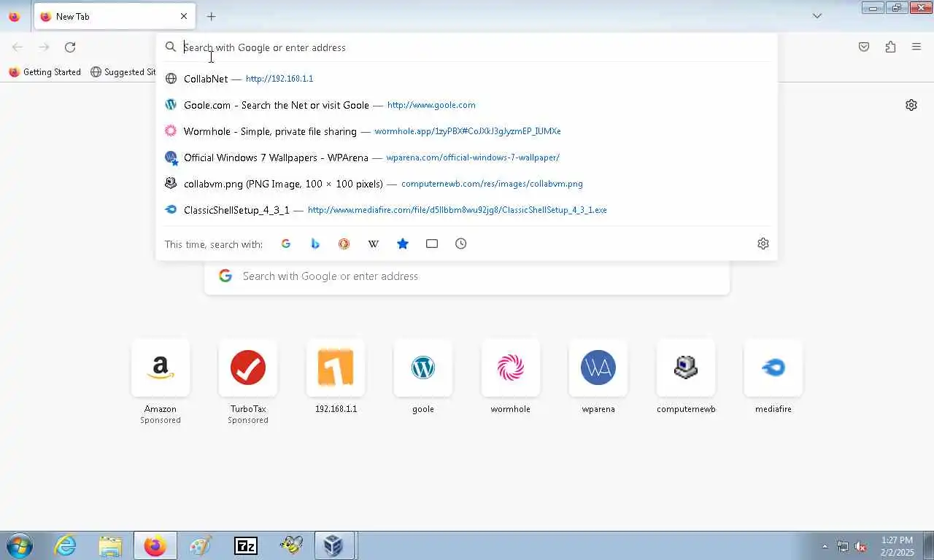
Task: Select the Goole.com suggestion row
Action: point(466,105)
